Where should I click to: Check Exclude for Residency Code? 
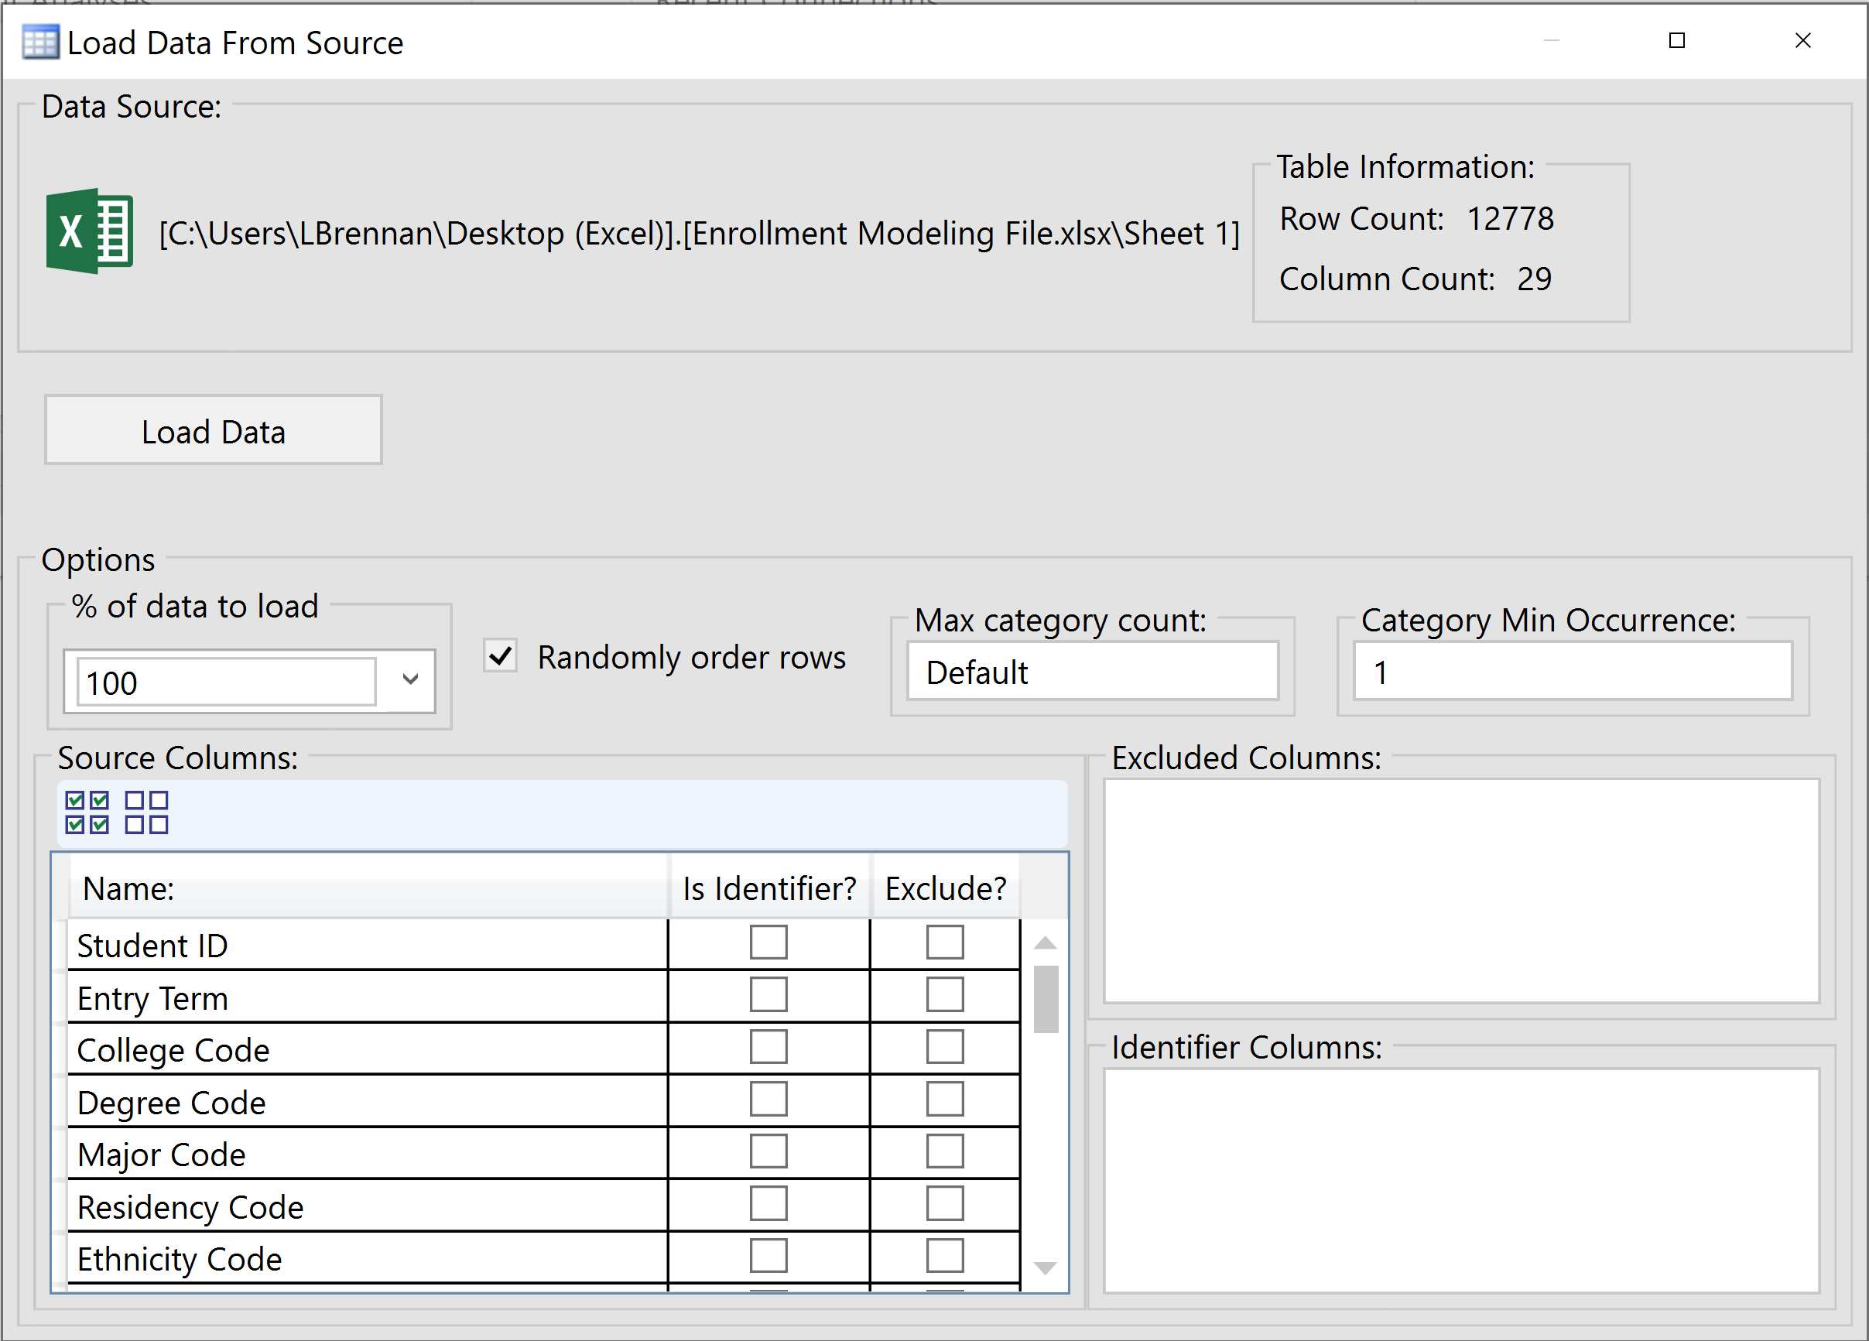tap(944, 1203)
